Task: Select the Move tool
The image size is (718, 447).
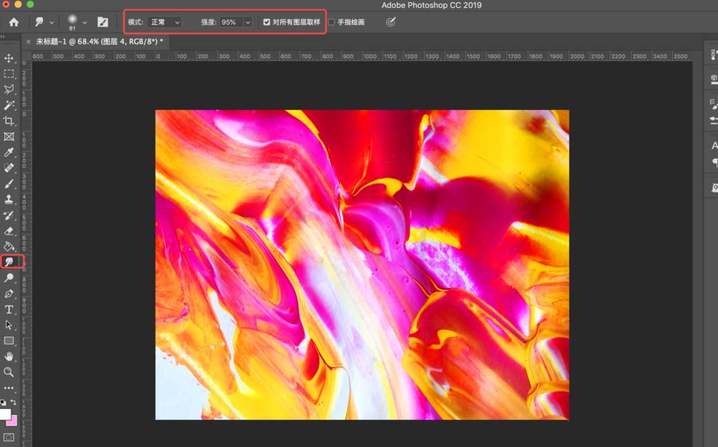Action: 9,58
